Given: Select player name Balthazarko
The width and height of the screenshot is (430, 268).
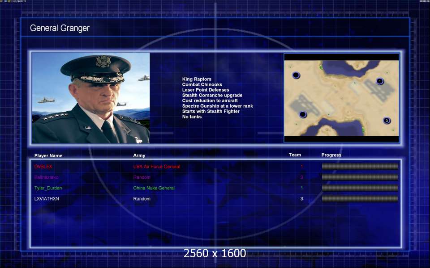Looking at the screenshot, I should tap(46, 177).
